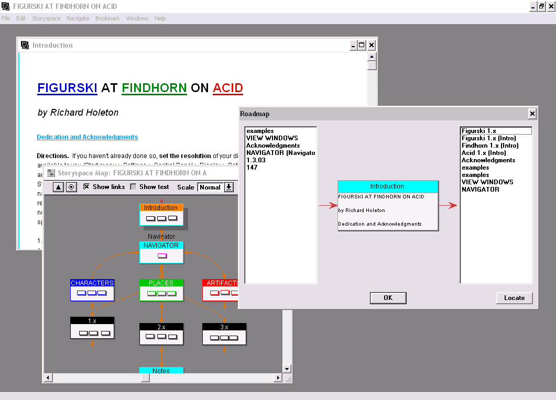Select 'NAVIGATOR (Navigato' in Roadmap left list
This screenshot has width=556, height=400.
pyautogui.click(x=280, y=153)
